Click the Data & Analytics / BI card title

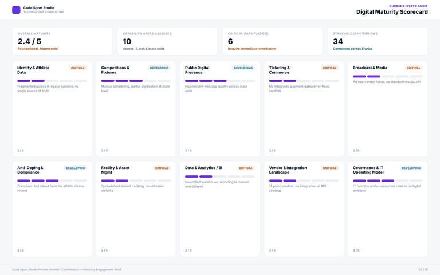[x=203, y=168]
